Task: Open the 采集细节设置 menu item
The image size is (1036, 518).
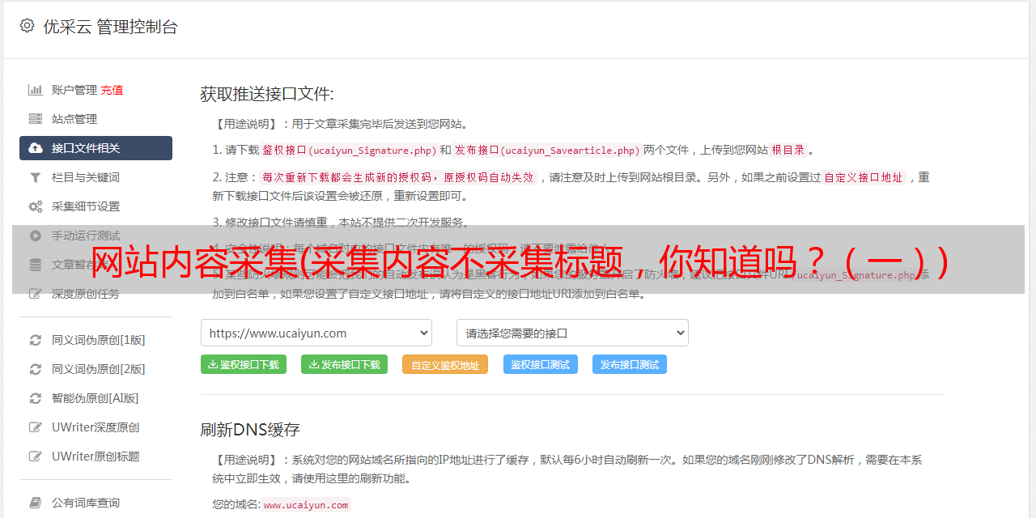Action: click(x=96, y=206)
